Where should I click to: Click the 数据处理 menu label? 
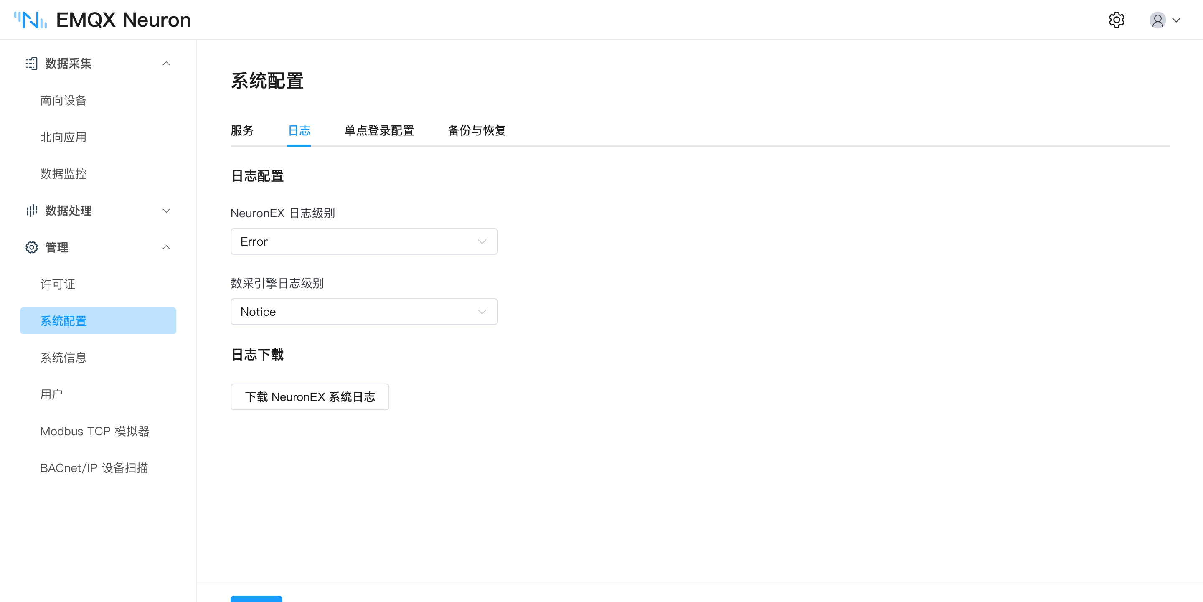tap(68, 211)
